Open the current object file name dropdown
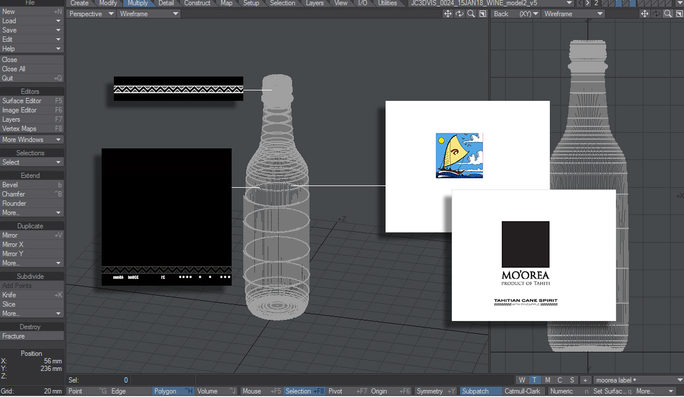This screenshot has width=684, height=397. coord(492,3)
